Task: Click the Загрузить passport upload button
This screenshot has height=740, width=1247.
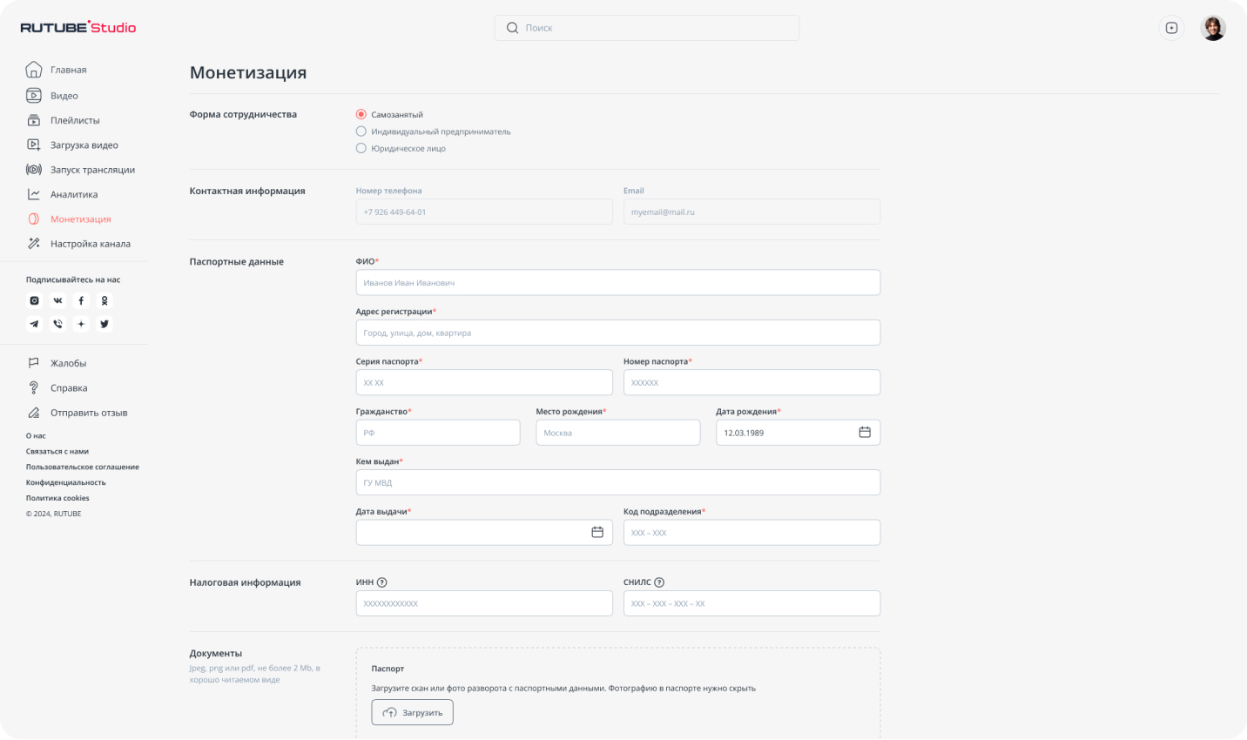Action: pos(413,712)
